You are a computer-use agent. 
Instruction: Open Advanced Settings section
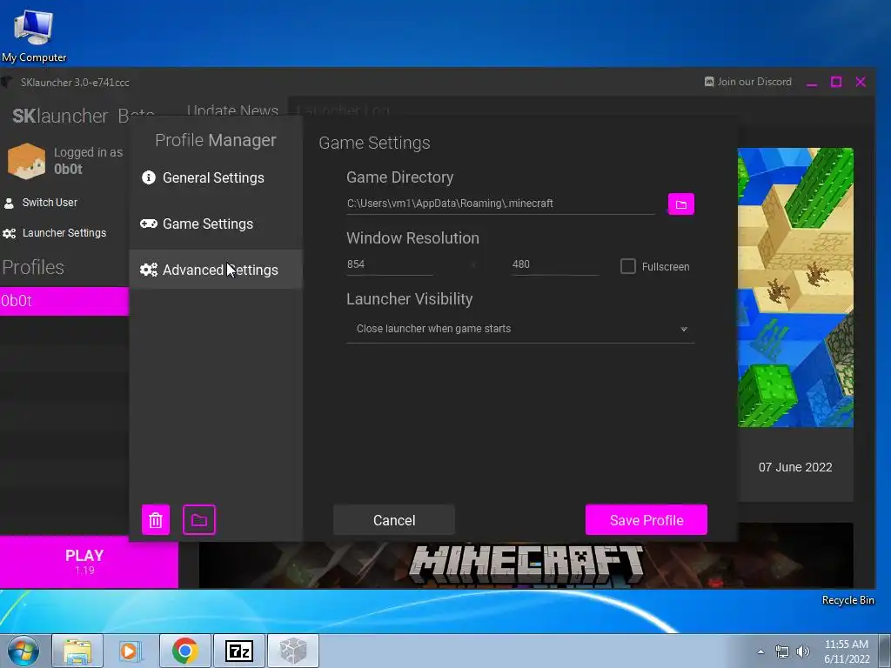point(216,270)
